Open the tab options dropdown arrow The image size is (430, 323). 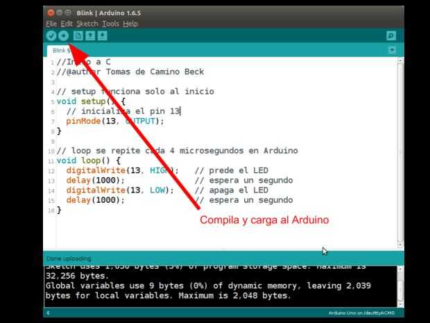(392, 50)
